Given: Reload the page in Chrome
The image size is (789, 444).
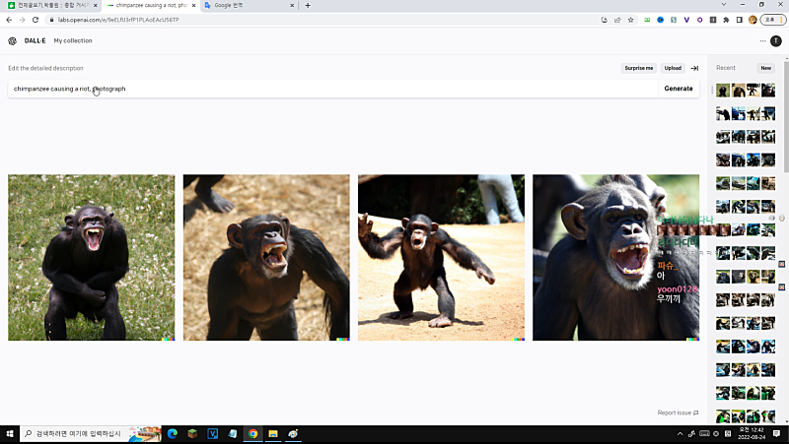Looking at the screenshot, I should (36, 19).
